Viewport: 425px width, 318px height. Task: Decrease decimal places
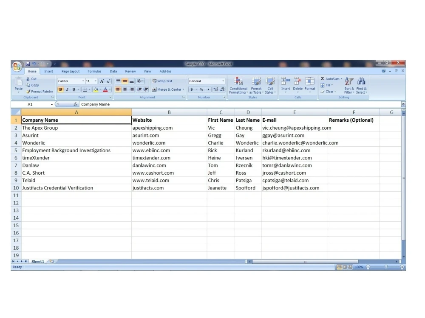(222, 89)
